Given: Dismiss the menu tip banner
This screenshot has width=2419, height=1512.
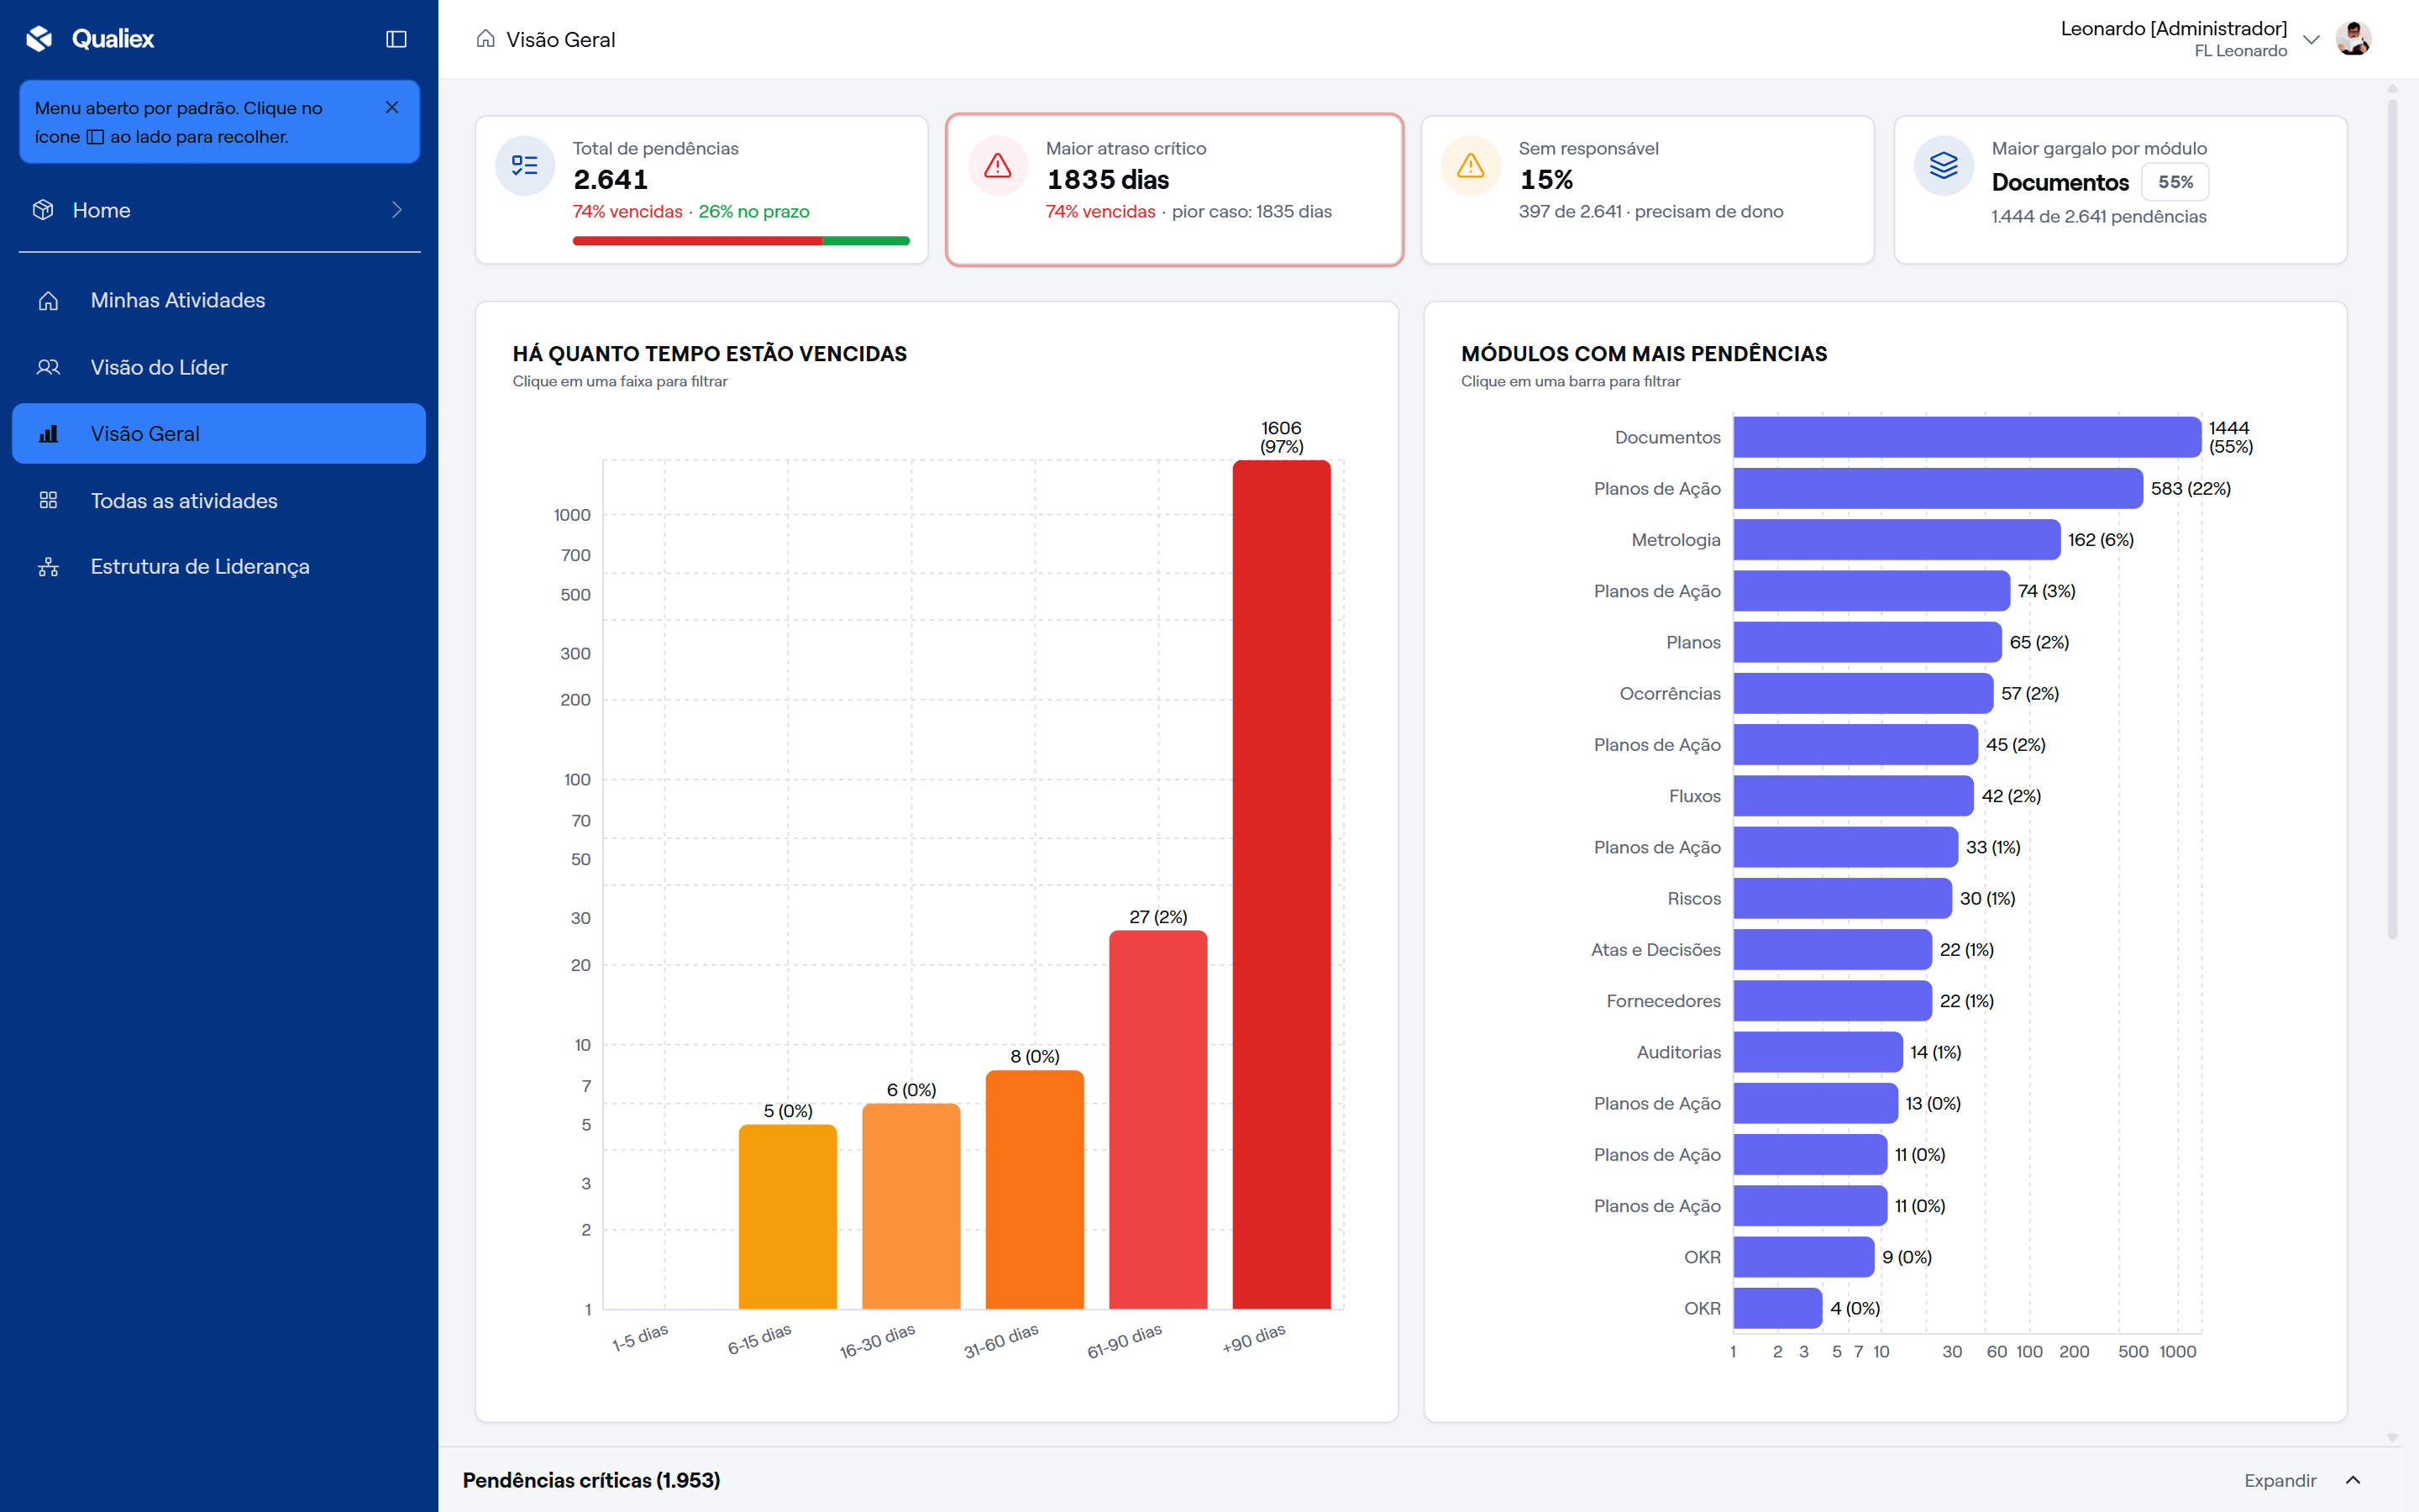Looking at the screenshot, I should pos(392,107).
